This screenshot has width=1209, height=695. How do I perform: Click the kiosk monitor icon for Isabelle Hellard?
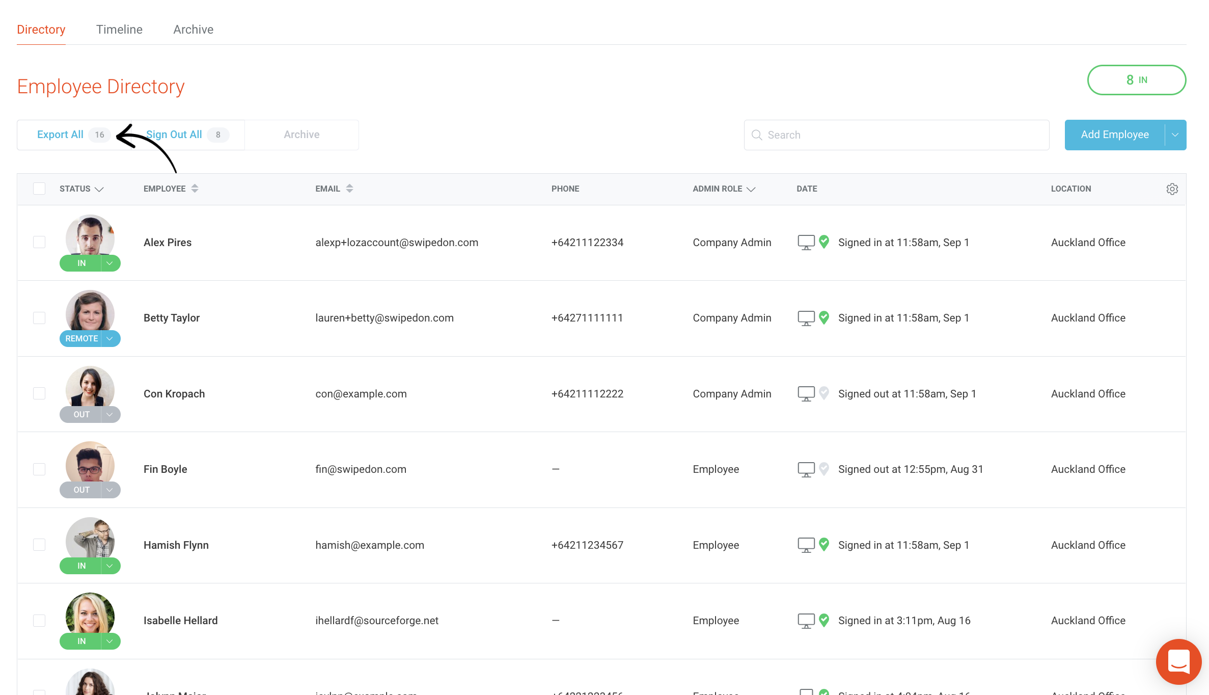click(806, 621)
